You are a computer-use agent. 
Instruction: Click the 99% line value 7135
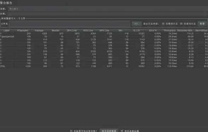tap(110, 33)
